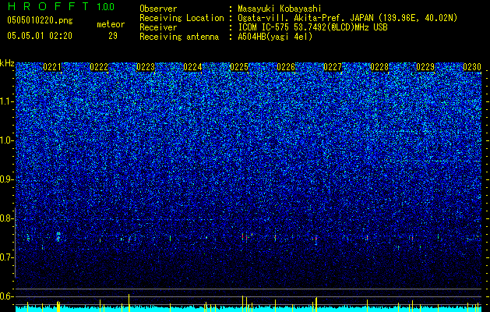Click the 0.7 frequency axis label
Screen dimensions: 490x312
coord(6,257)
